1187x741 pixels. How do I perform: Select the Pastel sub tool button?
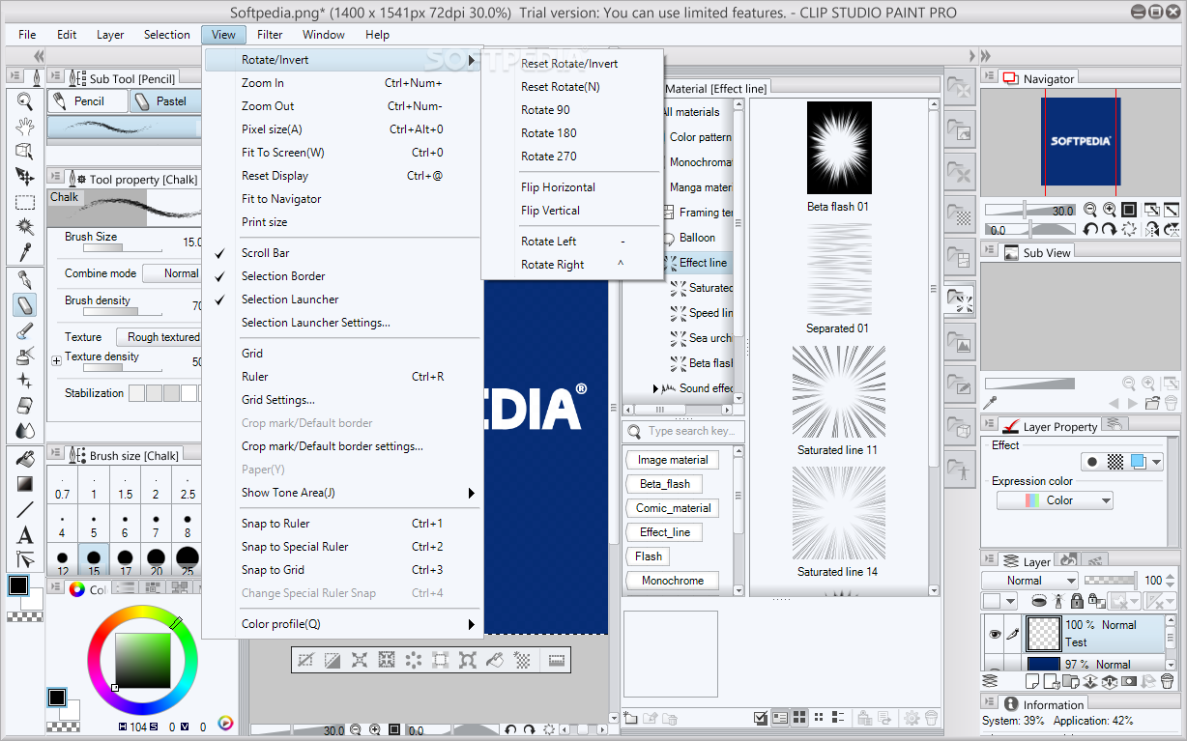pos(165,101)
